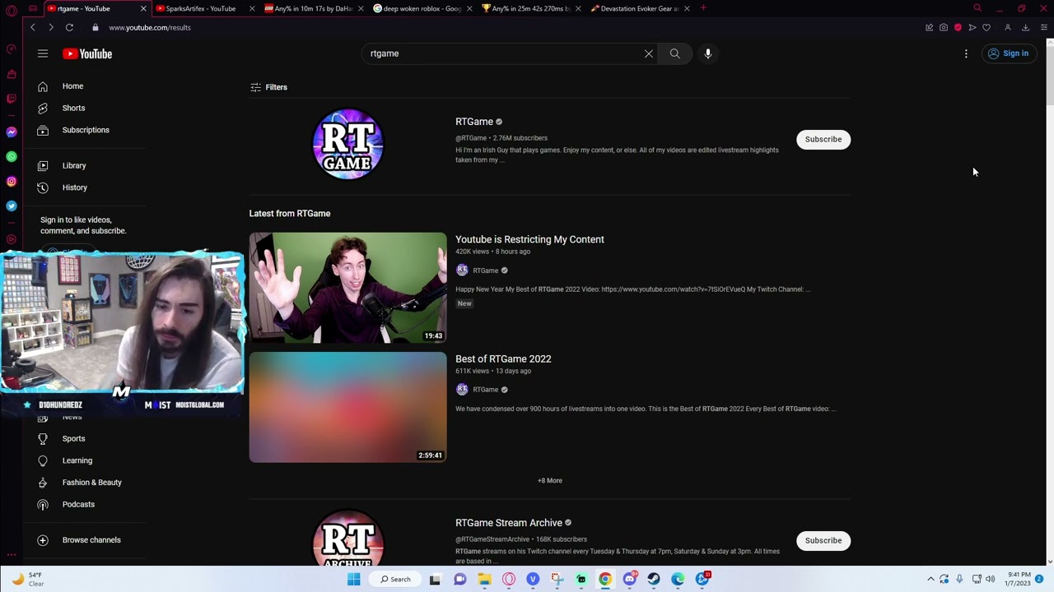The width and height of the screenshot is (1054, 592).
Task: Open Subscriptions in the sidebar
Action: pyautogui.click(x=86, y=130)
